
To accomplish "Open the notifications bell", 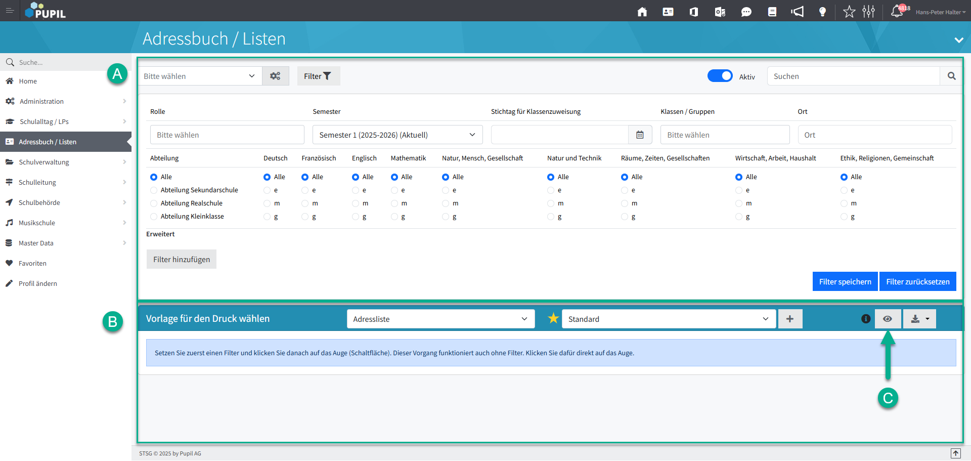I will (x=897, y=11).
